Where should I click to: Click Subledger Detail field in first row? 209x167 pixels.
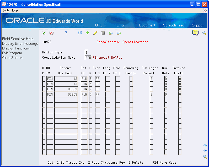pyautogui.click(x=151, y=79)
